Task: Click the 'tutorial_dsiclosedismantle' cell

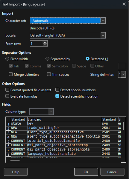Action: click(x=65, y=141)
